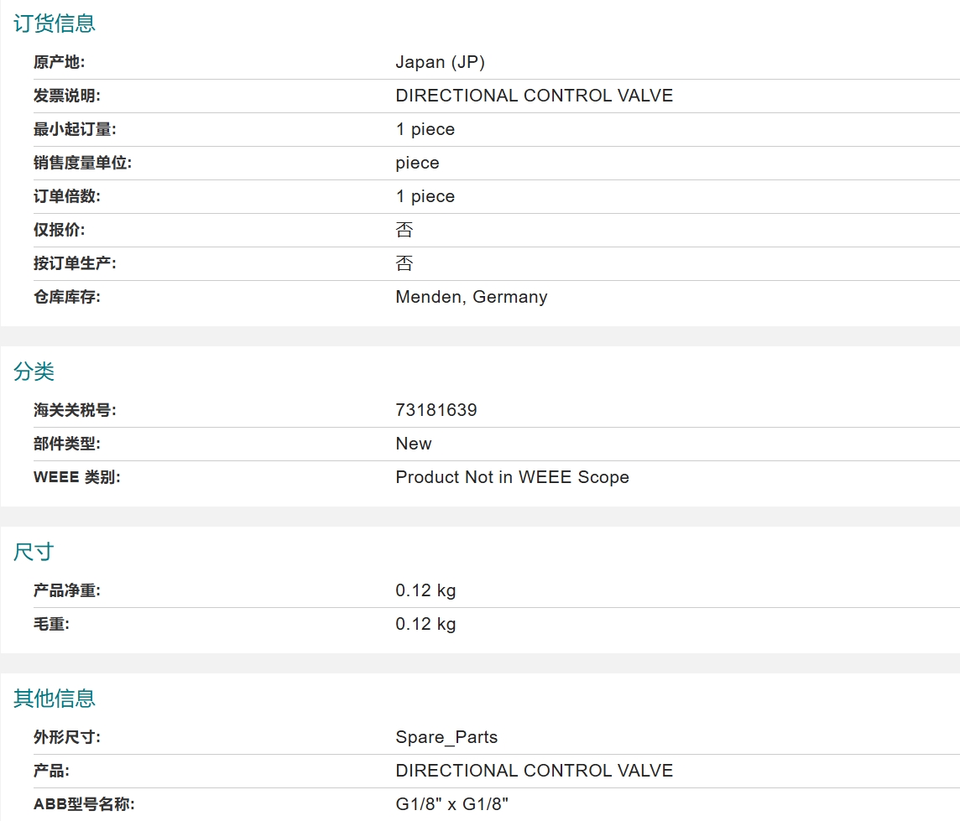Screen dimensions: 960x821
Task: Click the 发票说明 DIRECTIONAL CONTROL VALVE text
Action: pos(534,96)
